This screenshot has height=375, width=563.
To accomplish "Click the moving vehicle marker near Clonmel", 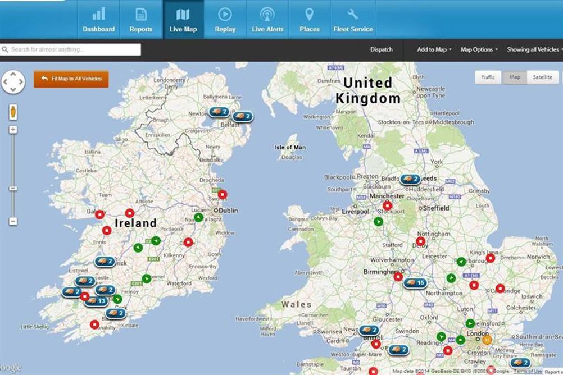I will [147, 278].
